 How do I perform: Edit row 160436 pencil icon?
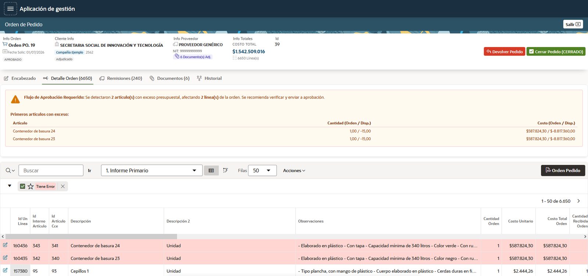(x=5, y=245)
